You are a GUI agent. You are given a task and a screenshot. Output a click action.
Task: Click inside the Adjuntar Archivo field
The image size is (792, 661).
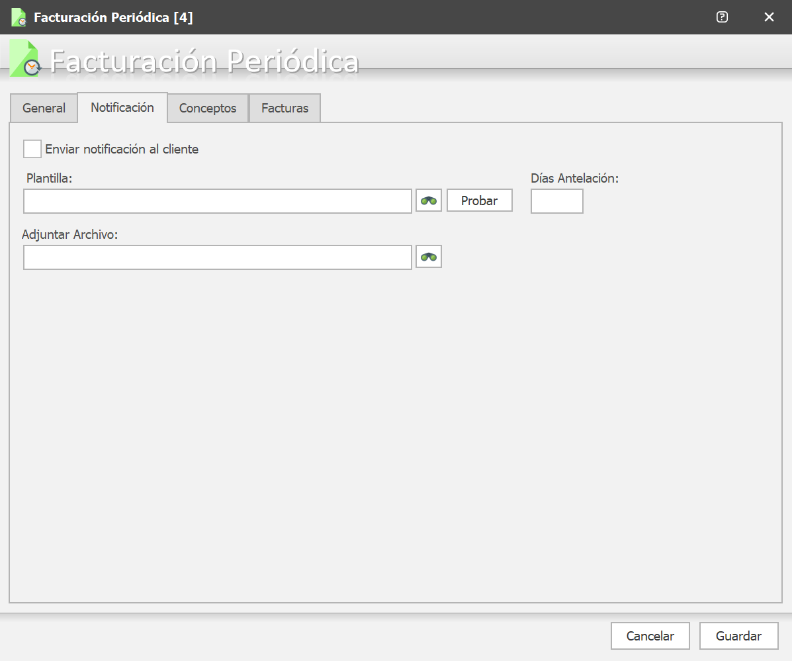click(x=218, y=257)
